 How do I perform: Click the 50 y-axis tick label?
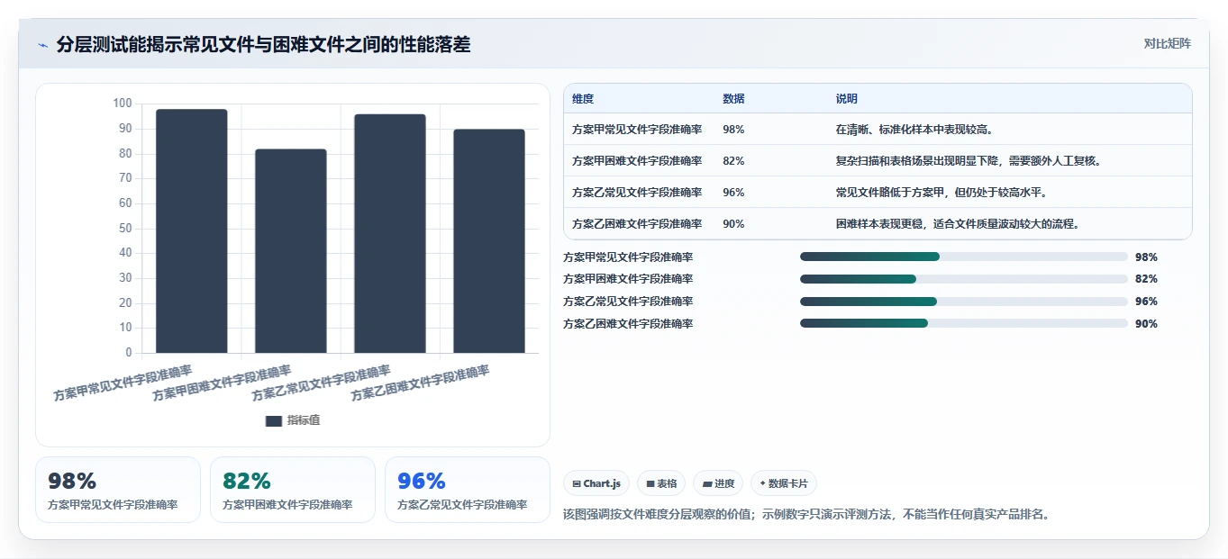pyautogui.click(x=125, y=228)
